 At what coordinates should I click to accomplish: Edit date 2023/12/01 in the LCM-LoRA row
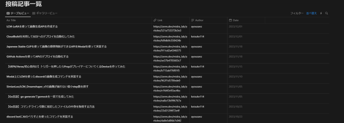tap(236, 26)
